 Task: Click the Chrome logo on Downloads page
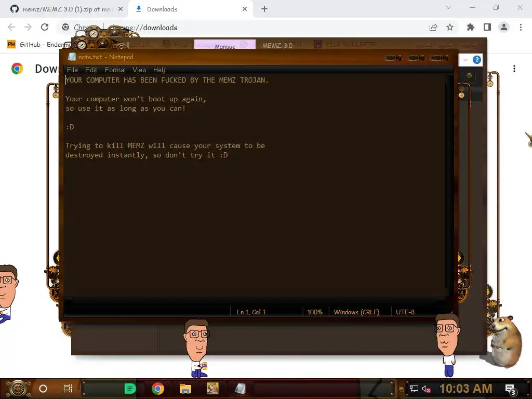17,69
